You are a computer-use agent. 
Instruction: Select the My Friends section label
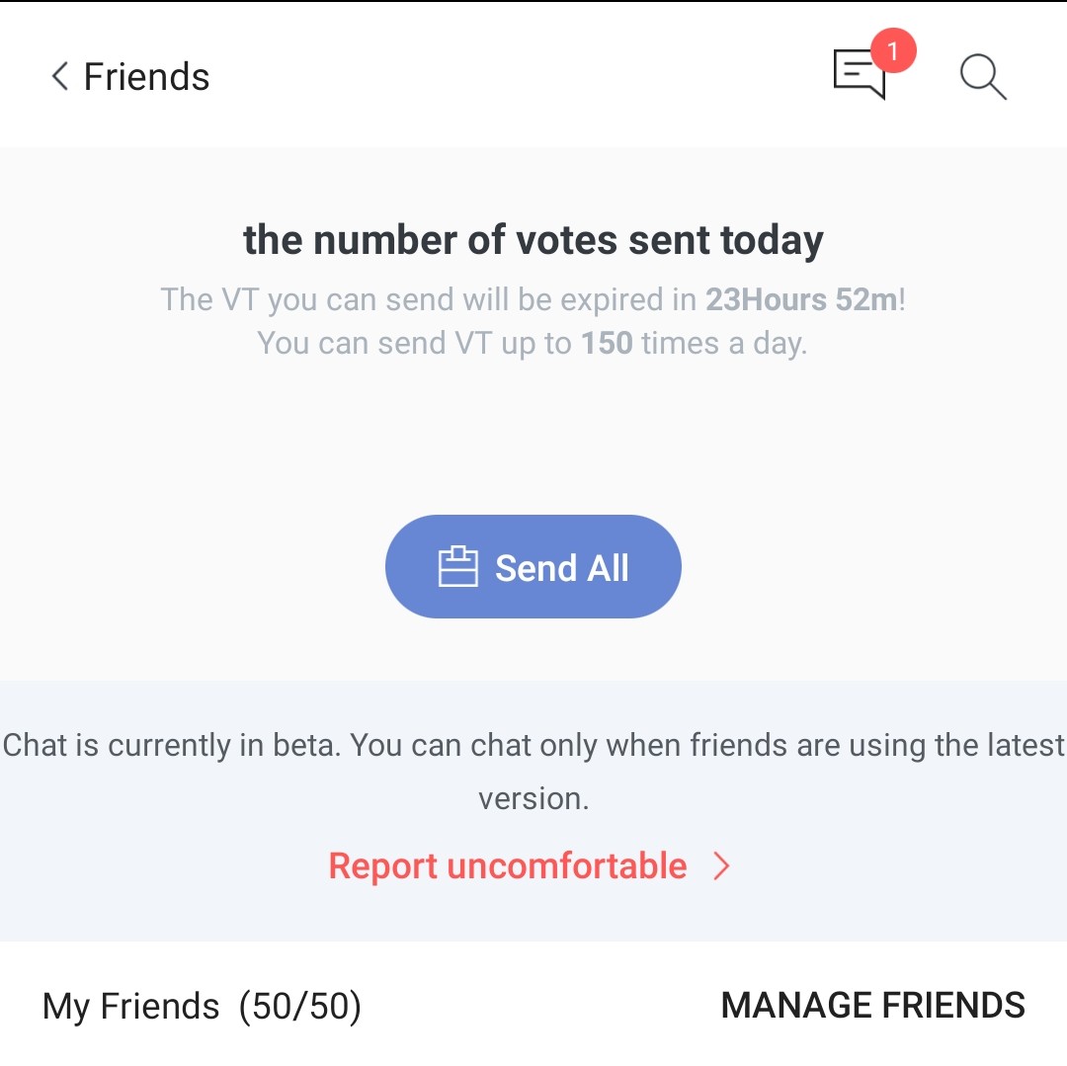130,1006
